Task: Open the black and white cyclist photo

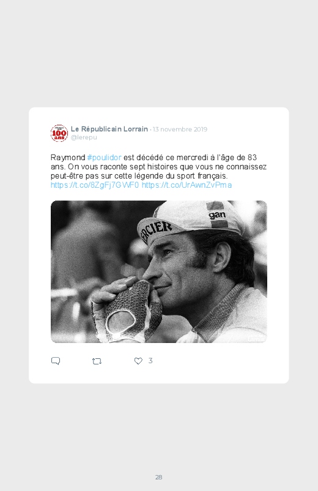Action: [x=159, y=272]
